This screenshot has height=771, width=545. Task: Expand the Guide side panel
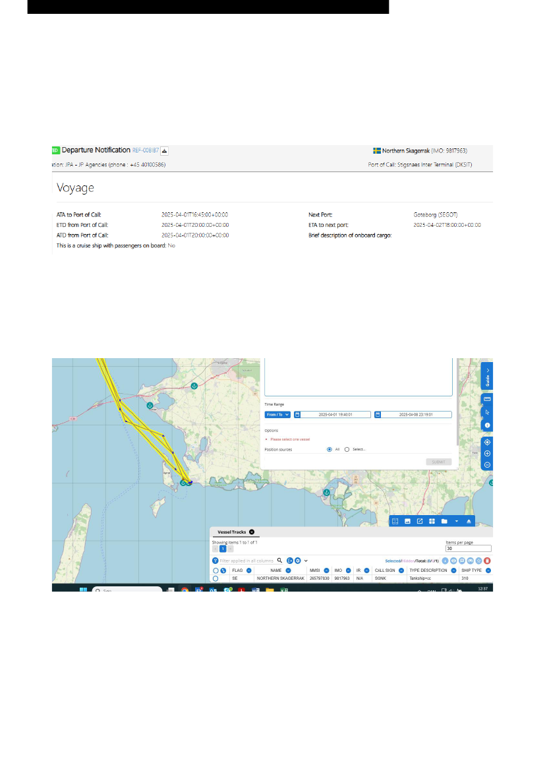(x=487, y=376)
